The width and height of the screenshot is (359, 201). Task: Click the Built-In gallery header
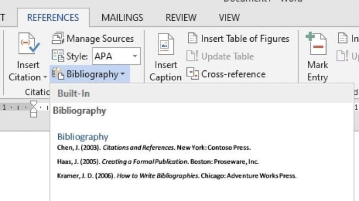[x=202, y=93]
